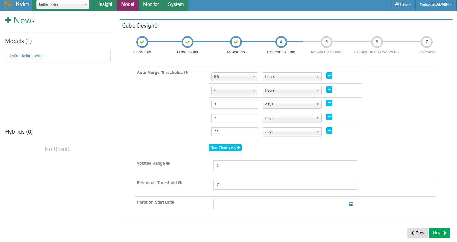Remove the 28 days threshold row

pos(329,131)
